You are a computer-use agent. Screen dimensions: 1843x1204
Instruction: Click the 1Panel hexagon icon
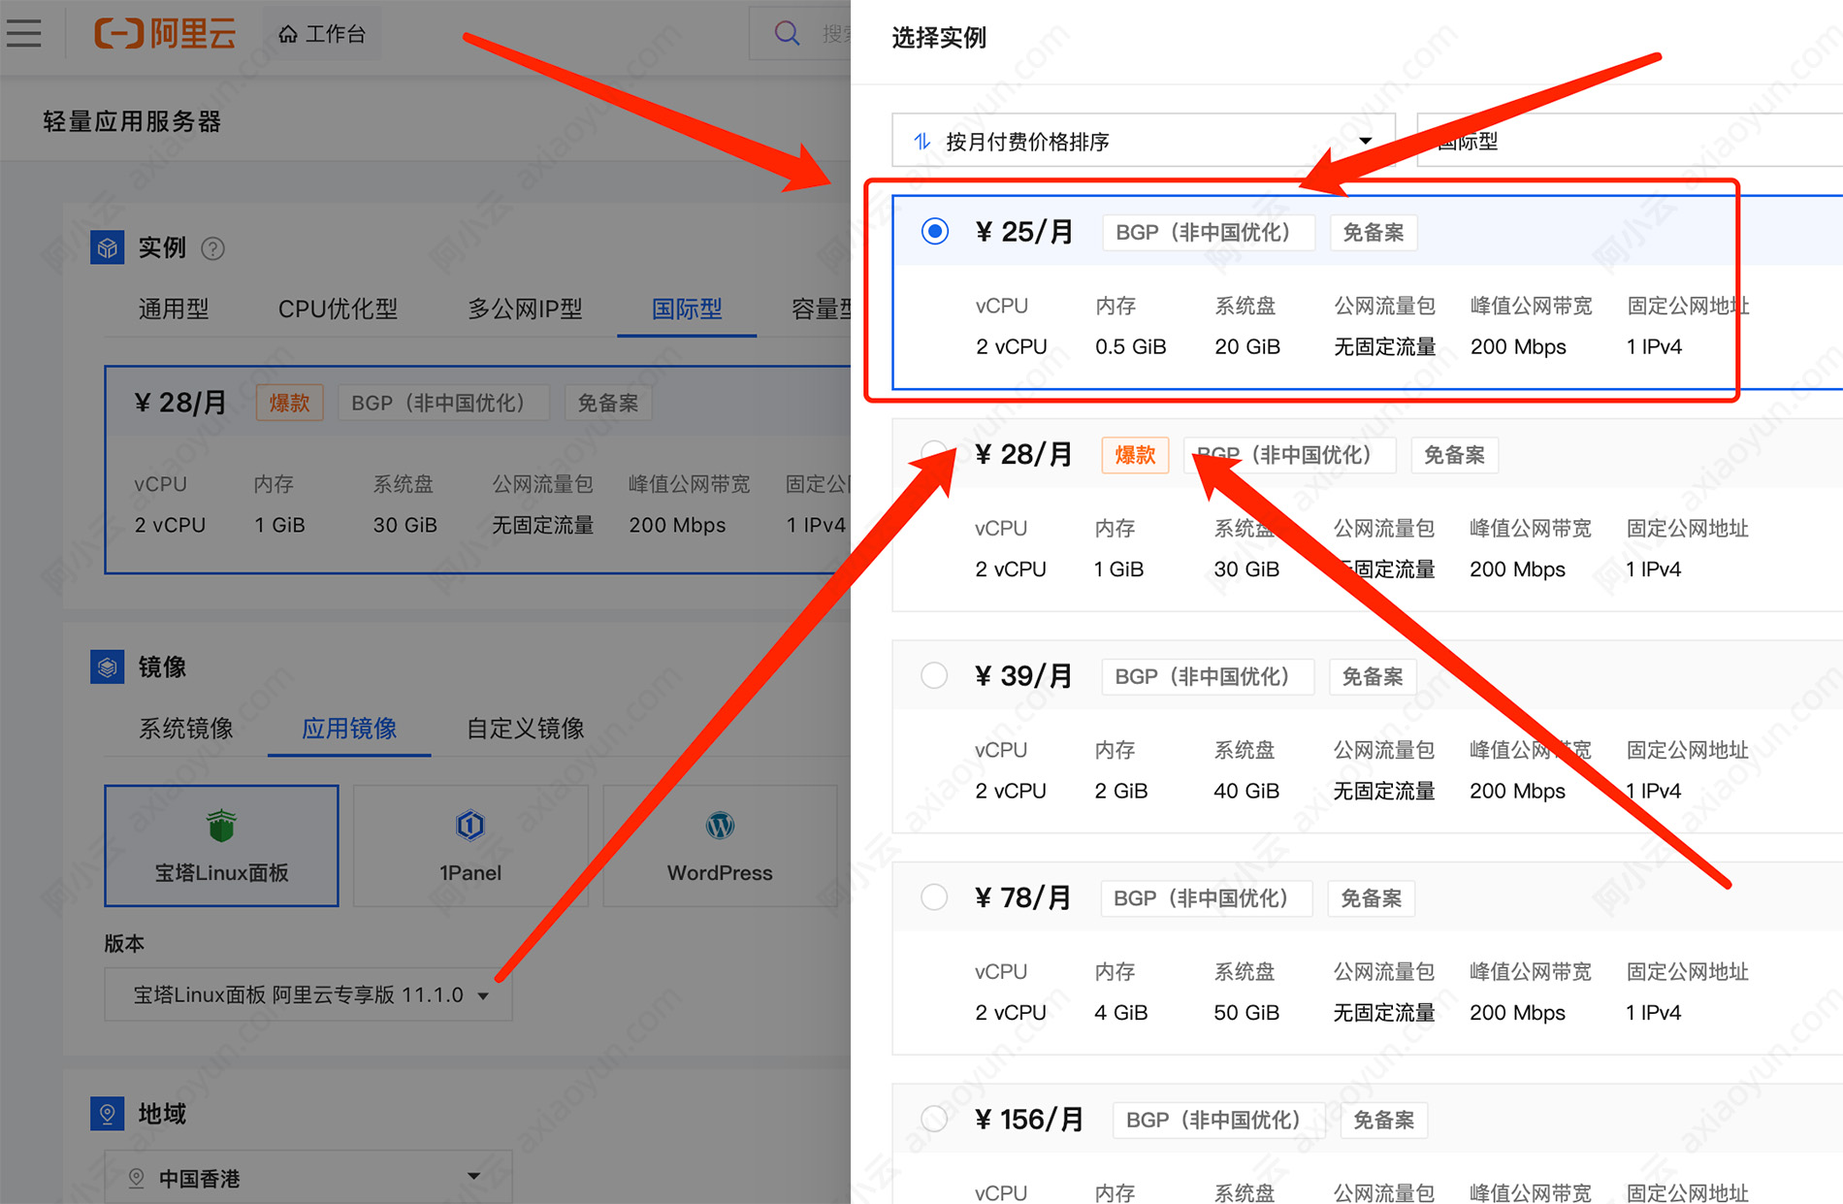pos(470,826)
